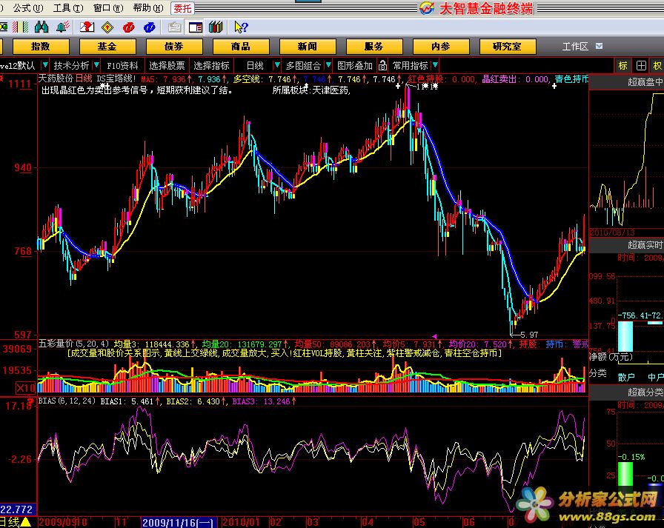This screenshot has width=664, height=528.
Task: Click the yellow diamond up-arrow icon
Action: point(107,27)
